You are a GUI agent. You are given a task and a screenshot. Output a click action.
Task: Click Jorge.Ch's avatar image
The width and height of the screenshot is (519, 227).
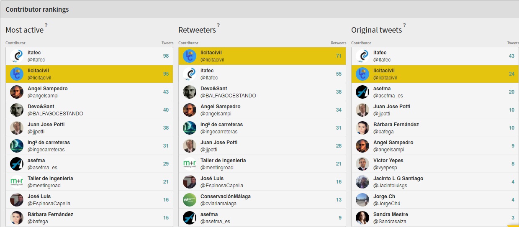pos(362,200)
